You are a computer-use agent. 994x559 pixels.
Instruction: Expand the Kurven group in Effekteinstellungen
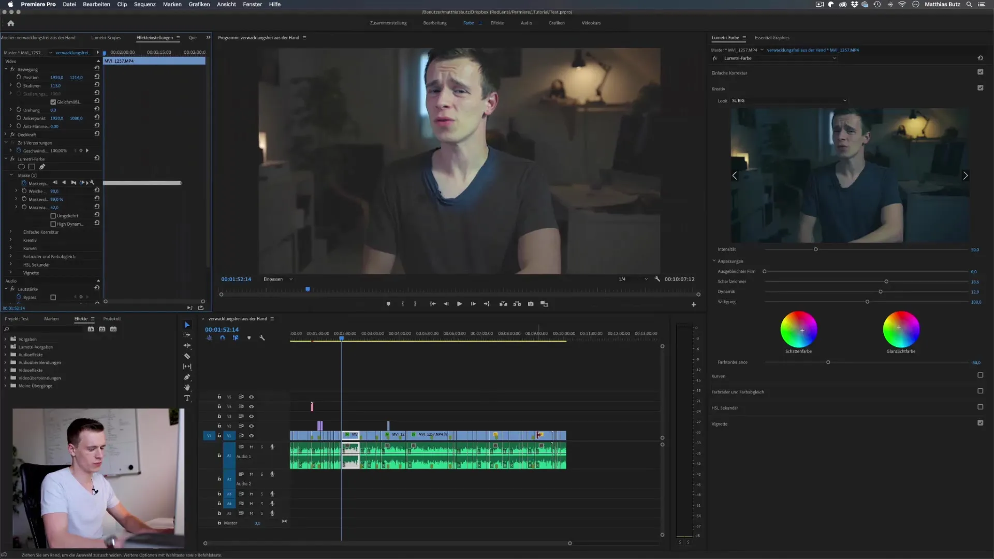coord(11,248)
